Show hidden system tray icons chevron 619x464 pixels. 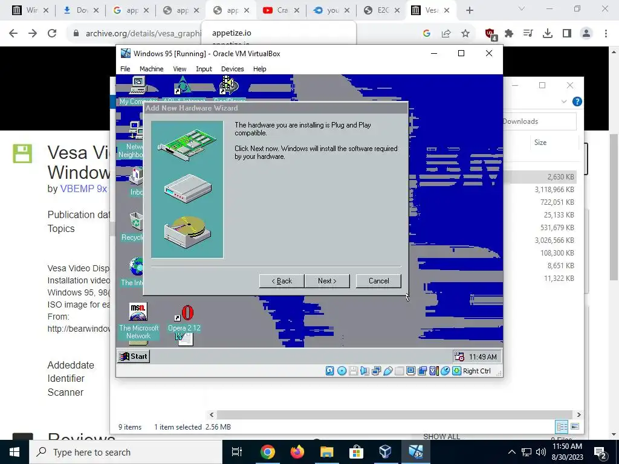[x=511, y=452]
